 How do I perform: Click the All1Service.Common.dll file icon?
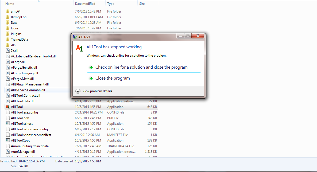[x=8, y=90]
